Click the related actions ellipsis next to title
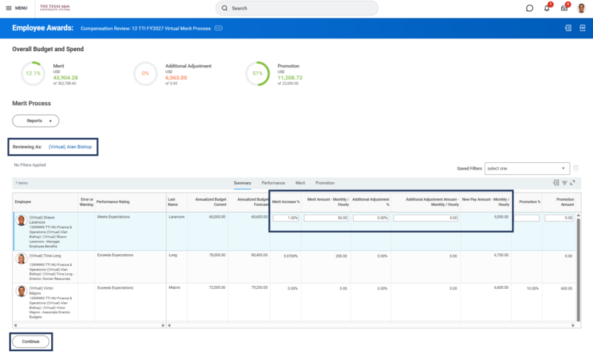Viewport: 593px width, 357px height. click(219, 28)
